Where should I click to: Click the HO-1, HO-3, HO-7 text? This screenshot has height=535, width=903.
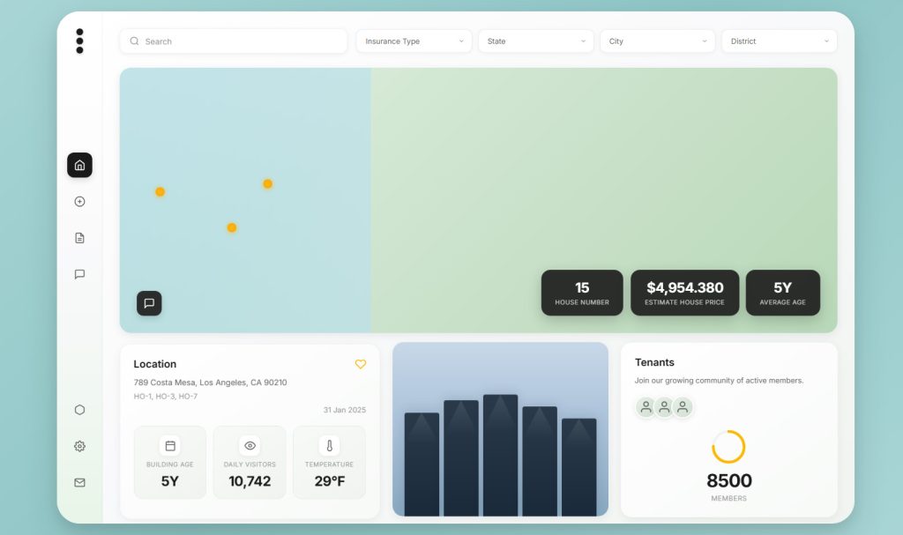[x=165, y=397]
